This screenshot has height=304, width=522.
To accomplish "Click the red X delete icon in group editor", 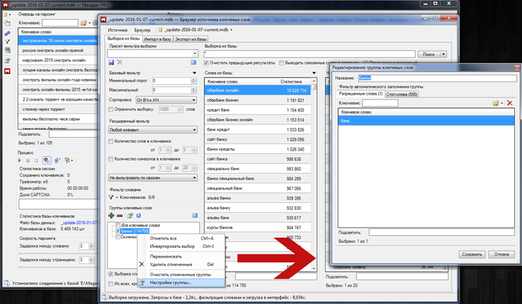I will pyautogui.click(x=510, y=103).
